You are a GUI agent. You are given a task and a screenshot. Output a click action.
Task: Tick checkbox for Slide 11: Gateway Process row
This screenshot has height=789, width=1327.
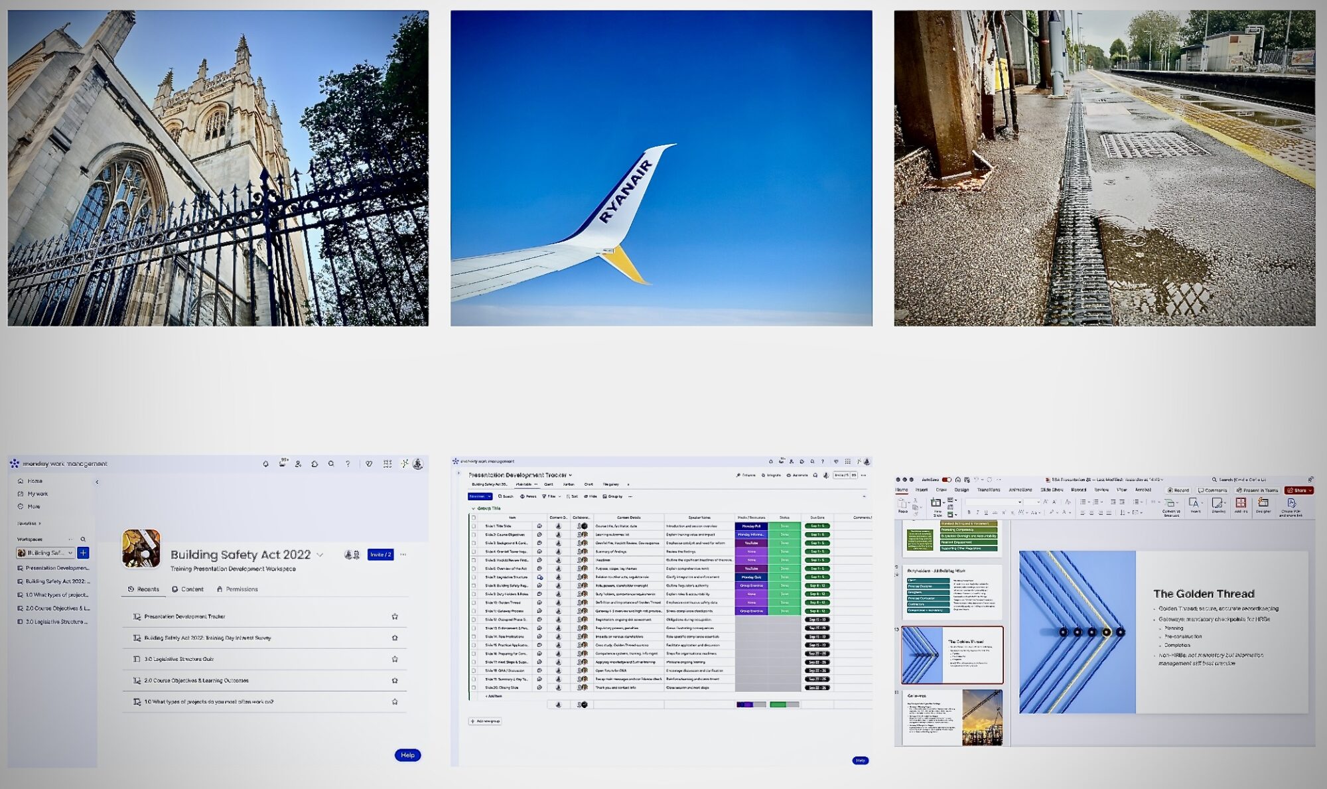point(474,611)
